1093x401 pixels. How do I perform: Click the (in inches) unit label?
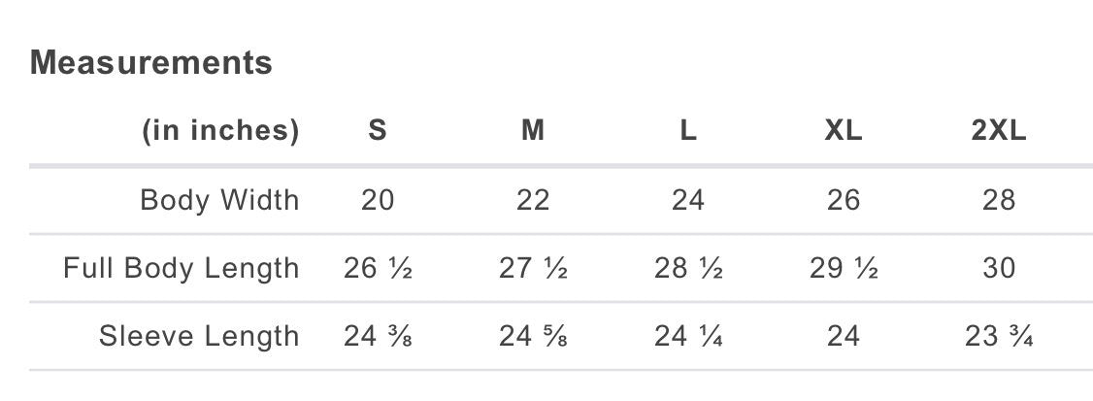[x=220, y=131]
